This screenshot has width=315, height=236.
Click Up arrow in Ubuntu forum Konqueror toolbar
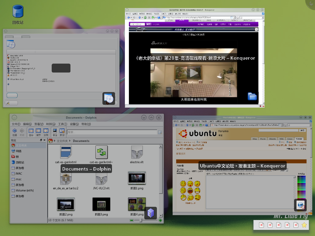click(187, 125)
